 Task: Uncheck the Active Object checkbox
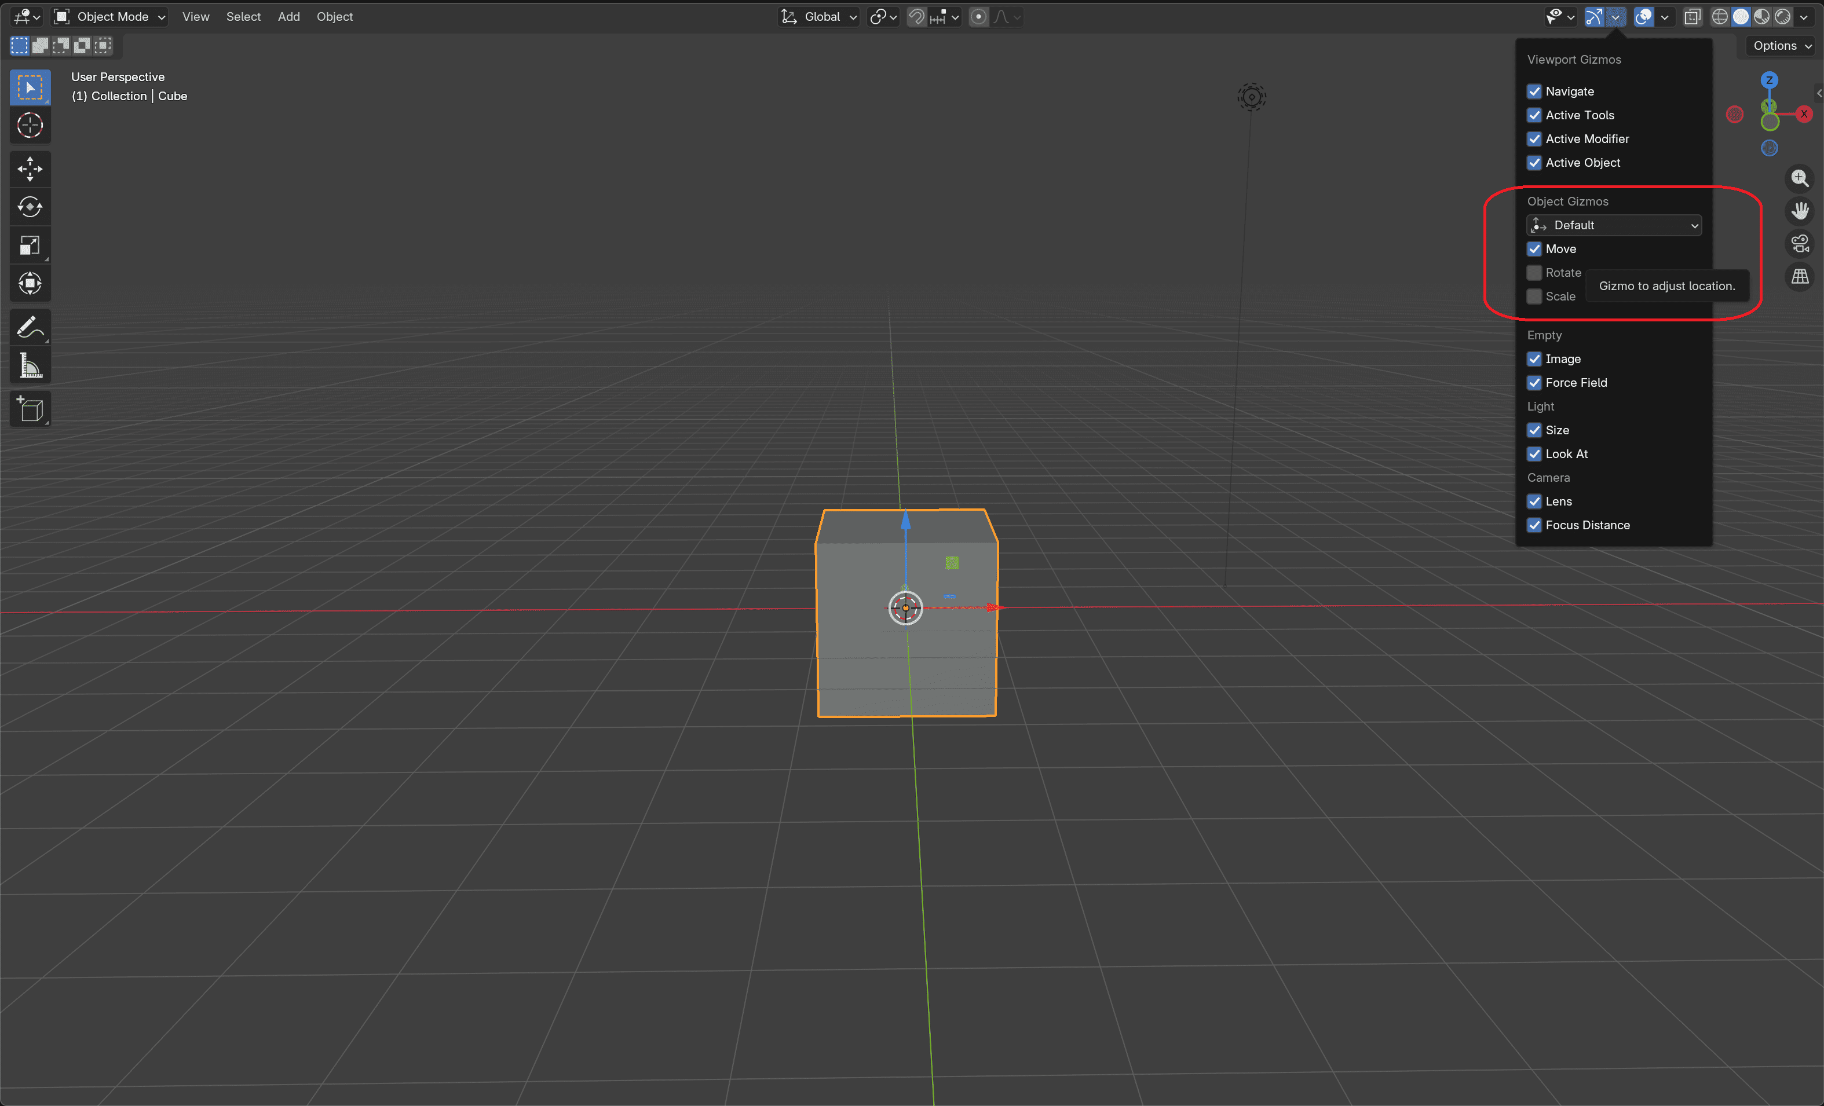(1534, 162)
